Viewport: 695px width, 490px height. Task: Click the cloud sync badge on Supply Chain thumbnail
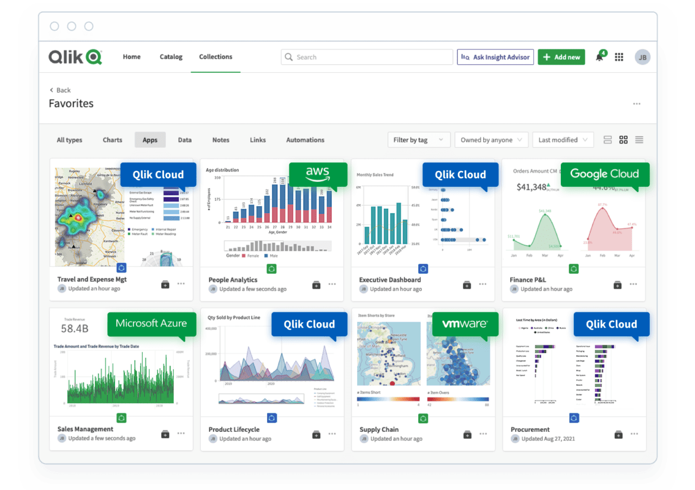point(423,418)
